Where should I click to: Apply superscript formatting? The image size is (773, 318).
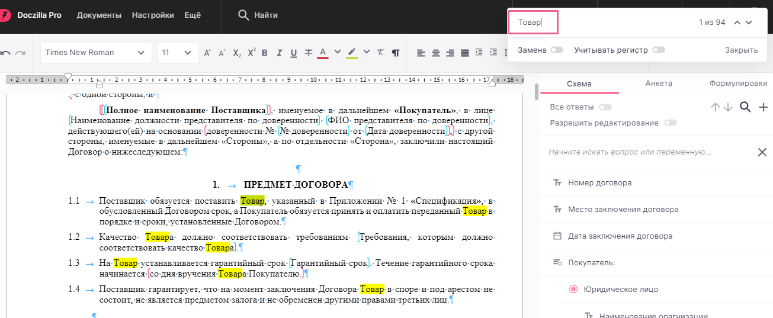coord(251,52)
